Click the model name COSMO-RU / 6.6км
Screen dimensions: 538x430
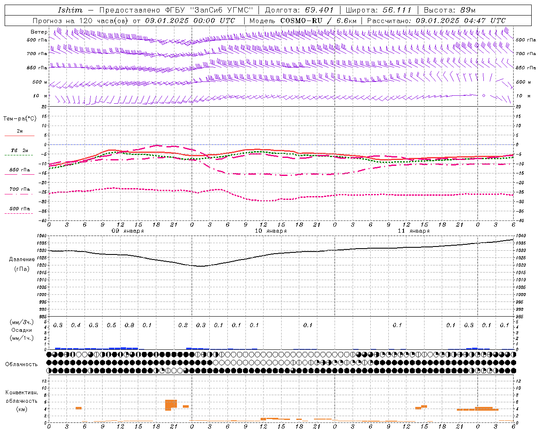tap(318, 21)
